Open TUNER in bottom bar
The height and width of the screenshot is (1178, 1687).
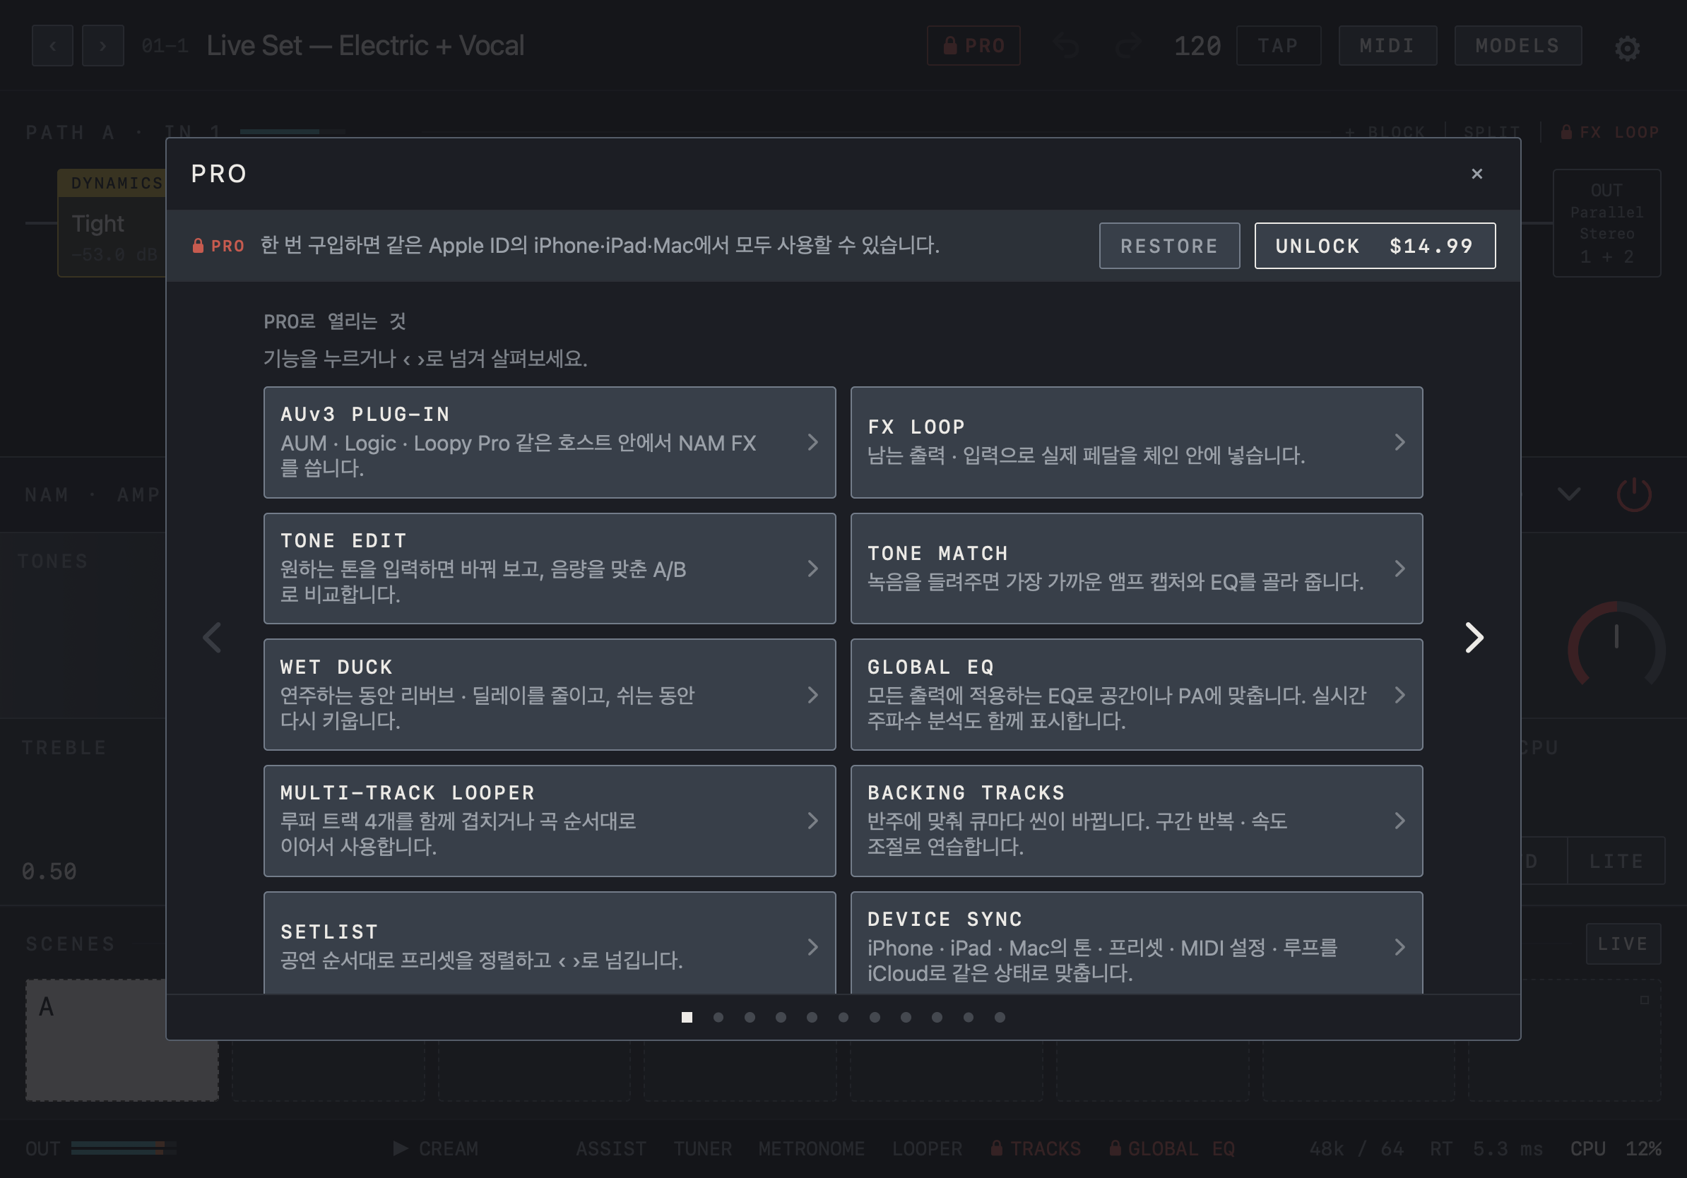click(x=702, y=1148)
